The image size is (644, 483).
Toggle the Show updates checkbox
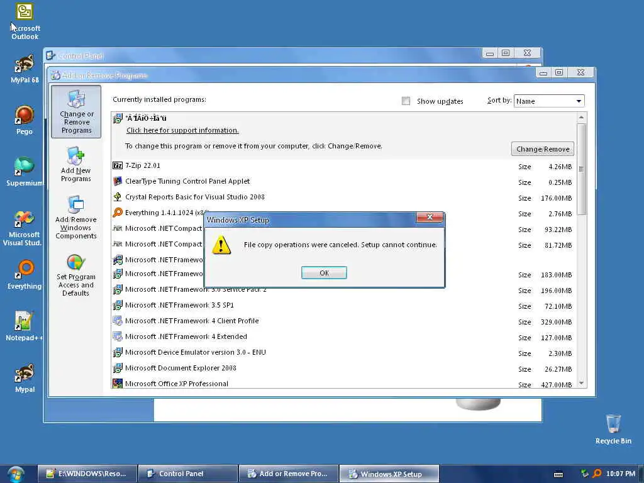(x=406, y=101)
